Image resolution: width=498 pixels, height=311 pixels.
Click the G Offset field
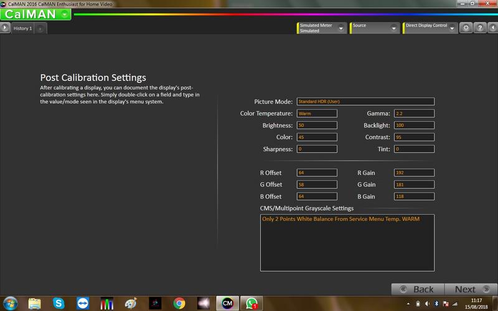tap(317, 184)
